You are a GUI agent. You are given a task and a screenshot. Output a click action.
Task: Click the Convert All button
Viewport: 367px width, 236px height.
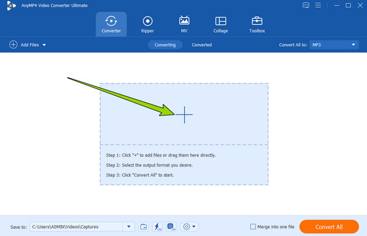point(329,227)
